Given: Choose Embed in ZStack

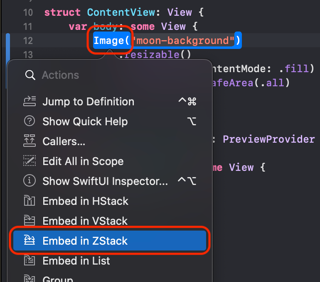Looking at the screenshot, I should point(110,241).
